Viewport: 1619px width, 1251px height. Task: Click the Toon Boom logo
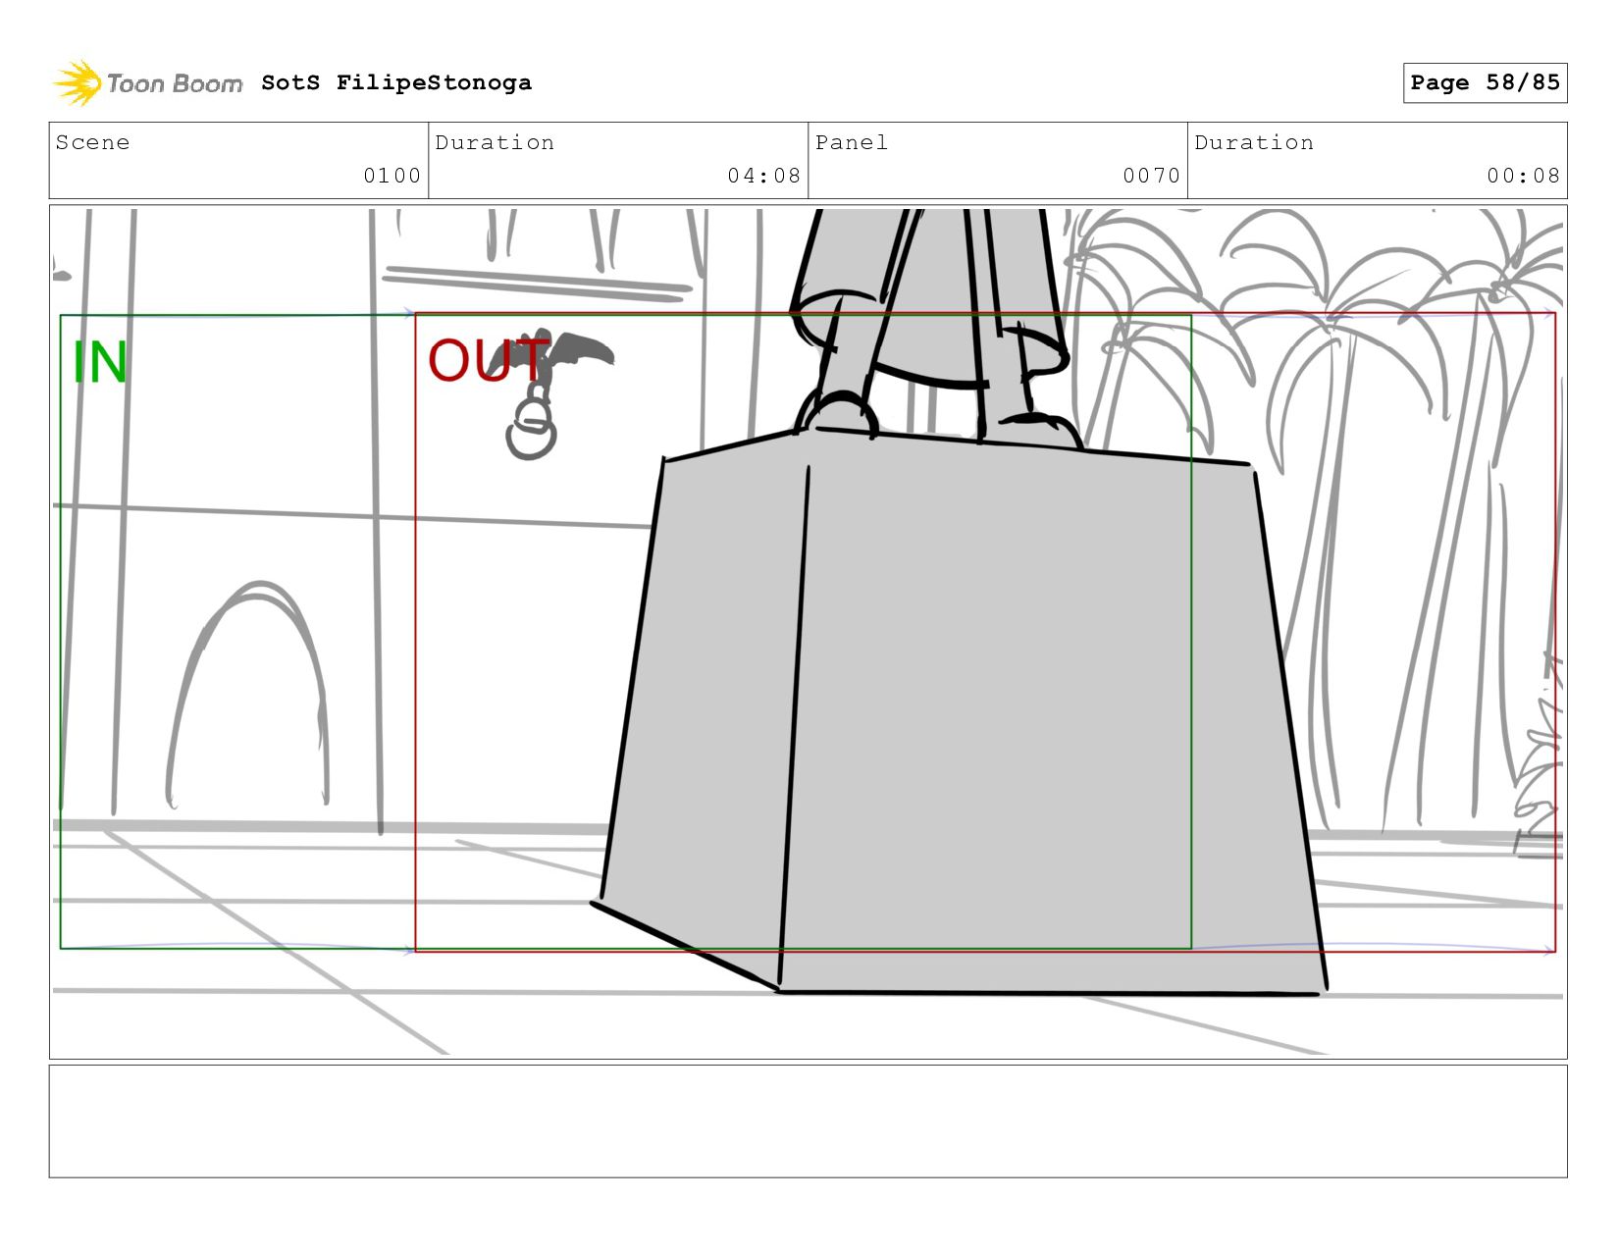coord(147,83)
